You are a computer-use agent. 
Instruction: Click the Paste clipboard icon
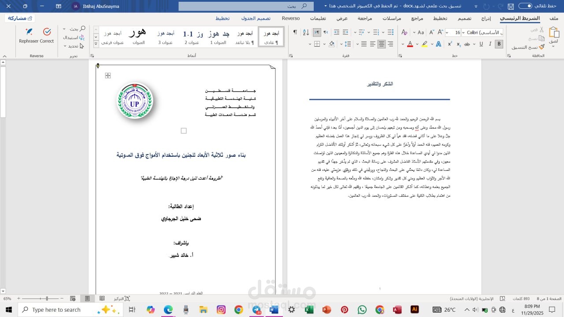pos(554,33)
